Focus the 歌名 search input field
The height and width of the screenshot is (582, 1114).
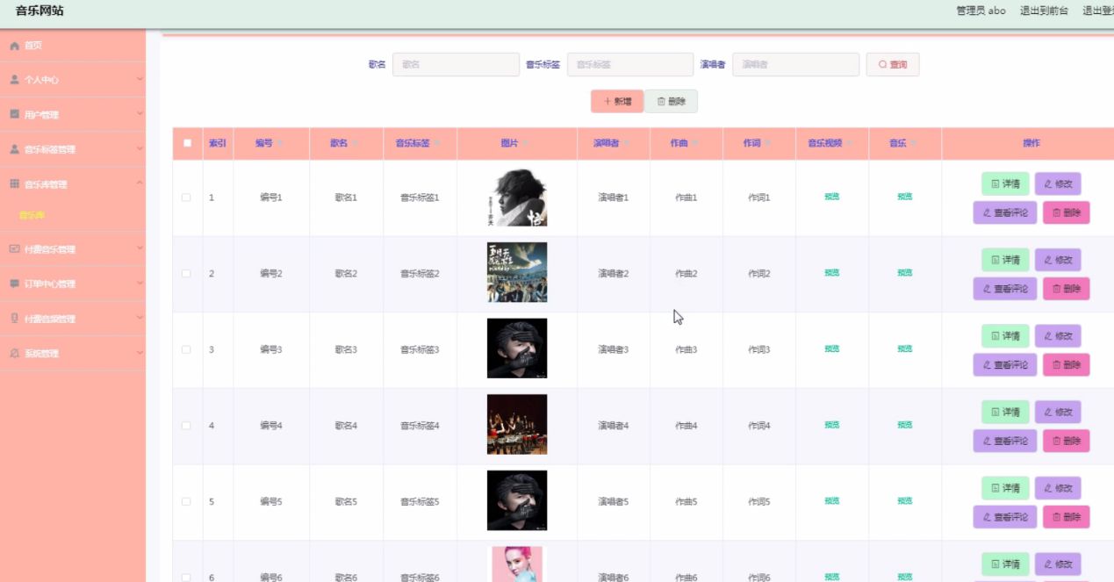click(456, 65)
